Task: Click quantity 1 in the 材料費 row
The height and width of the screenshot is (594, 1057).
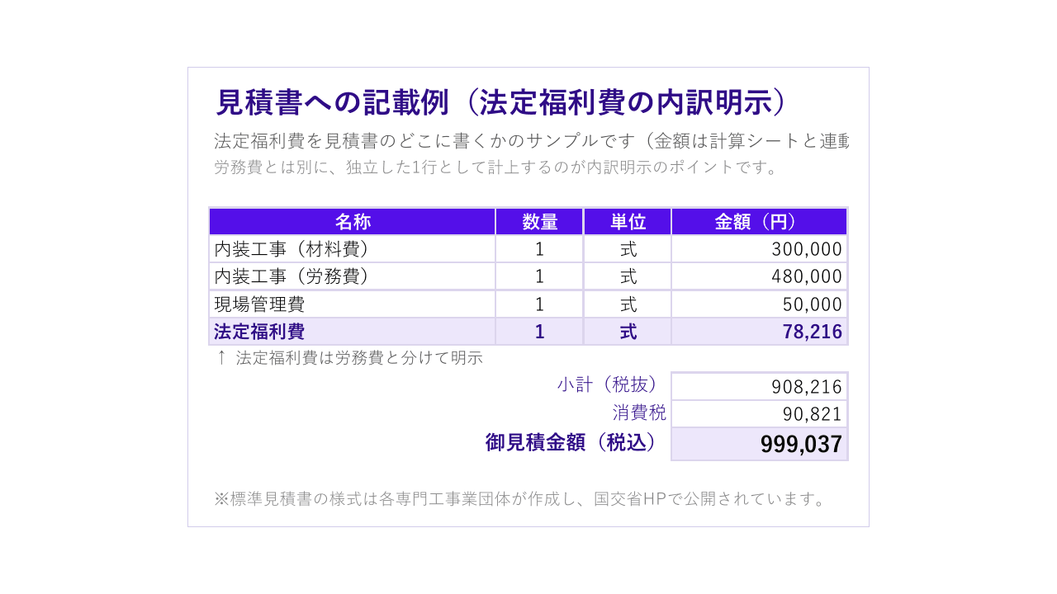Action: point(540,249)
